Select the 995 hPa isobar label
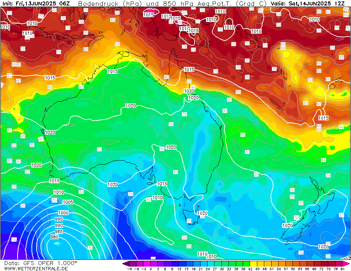Screen dimensions: 351x271 59,219
